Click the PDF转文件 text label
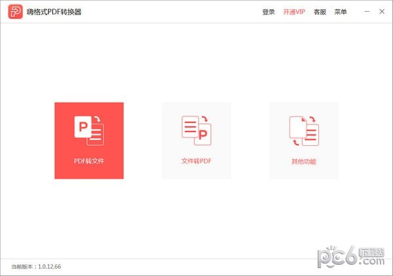Image resolution: width=393 pixels, height=276 pixels. tap(89, 161)
